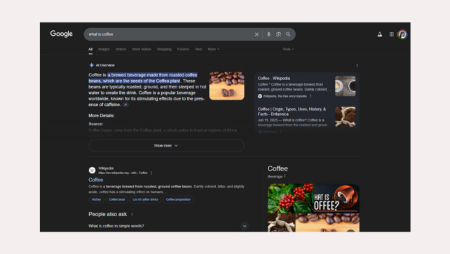The width and height of the screenshot is (450, 254).
Task: Open Search Labs flask icon
Action: click(x=380, y=34)
